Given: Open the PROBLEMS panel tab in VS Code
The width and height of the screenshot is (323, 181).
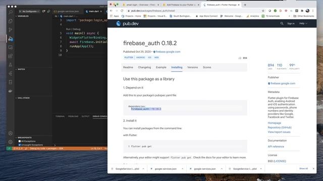Looking at the screenshot, I should coord(73,116).
